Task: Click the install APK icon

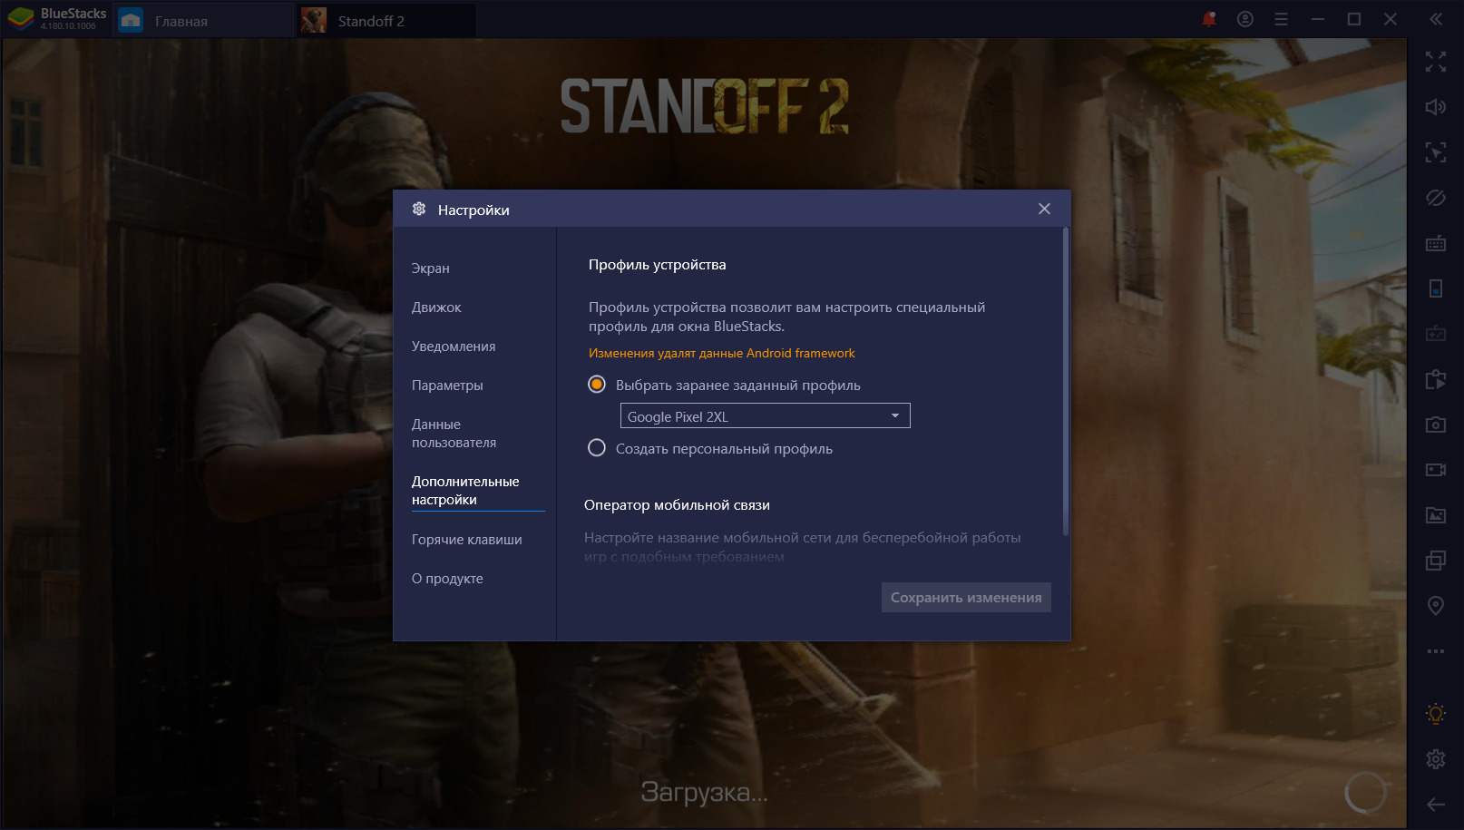Action: coord(1435,379)
